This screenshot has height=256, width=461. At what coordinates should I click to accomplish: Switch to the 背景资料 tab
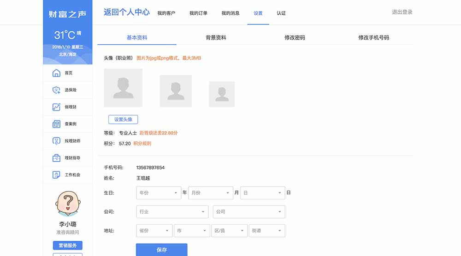point(216,38)
